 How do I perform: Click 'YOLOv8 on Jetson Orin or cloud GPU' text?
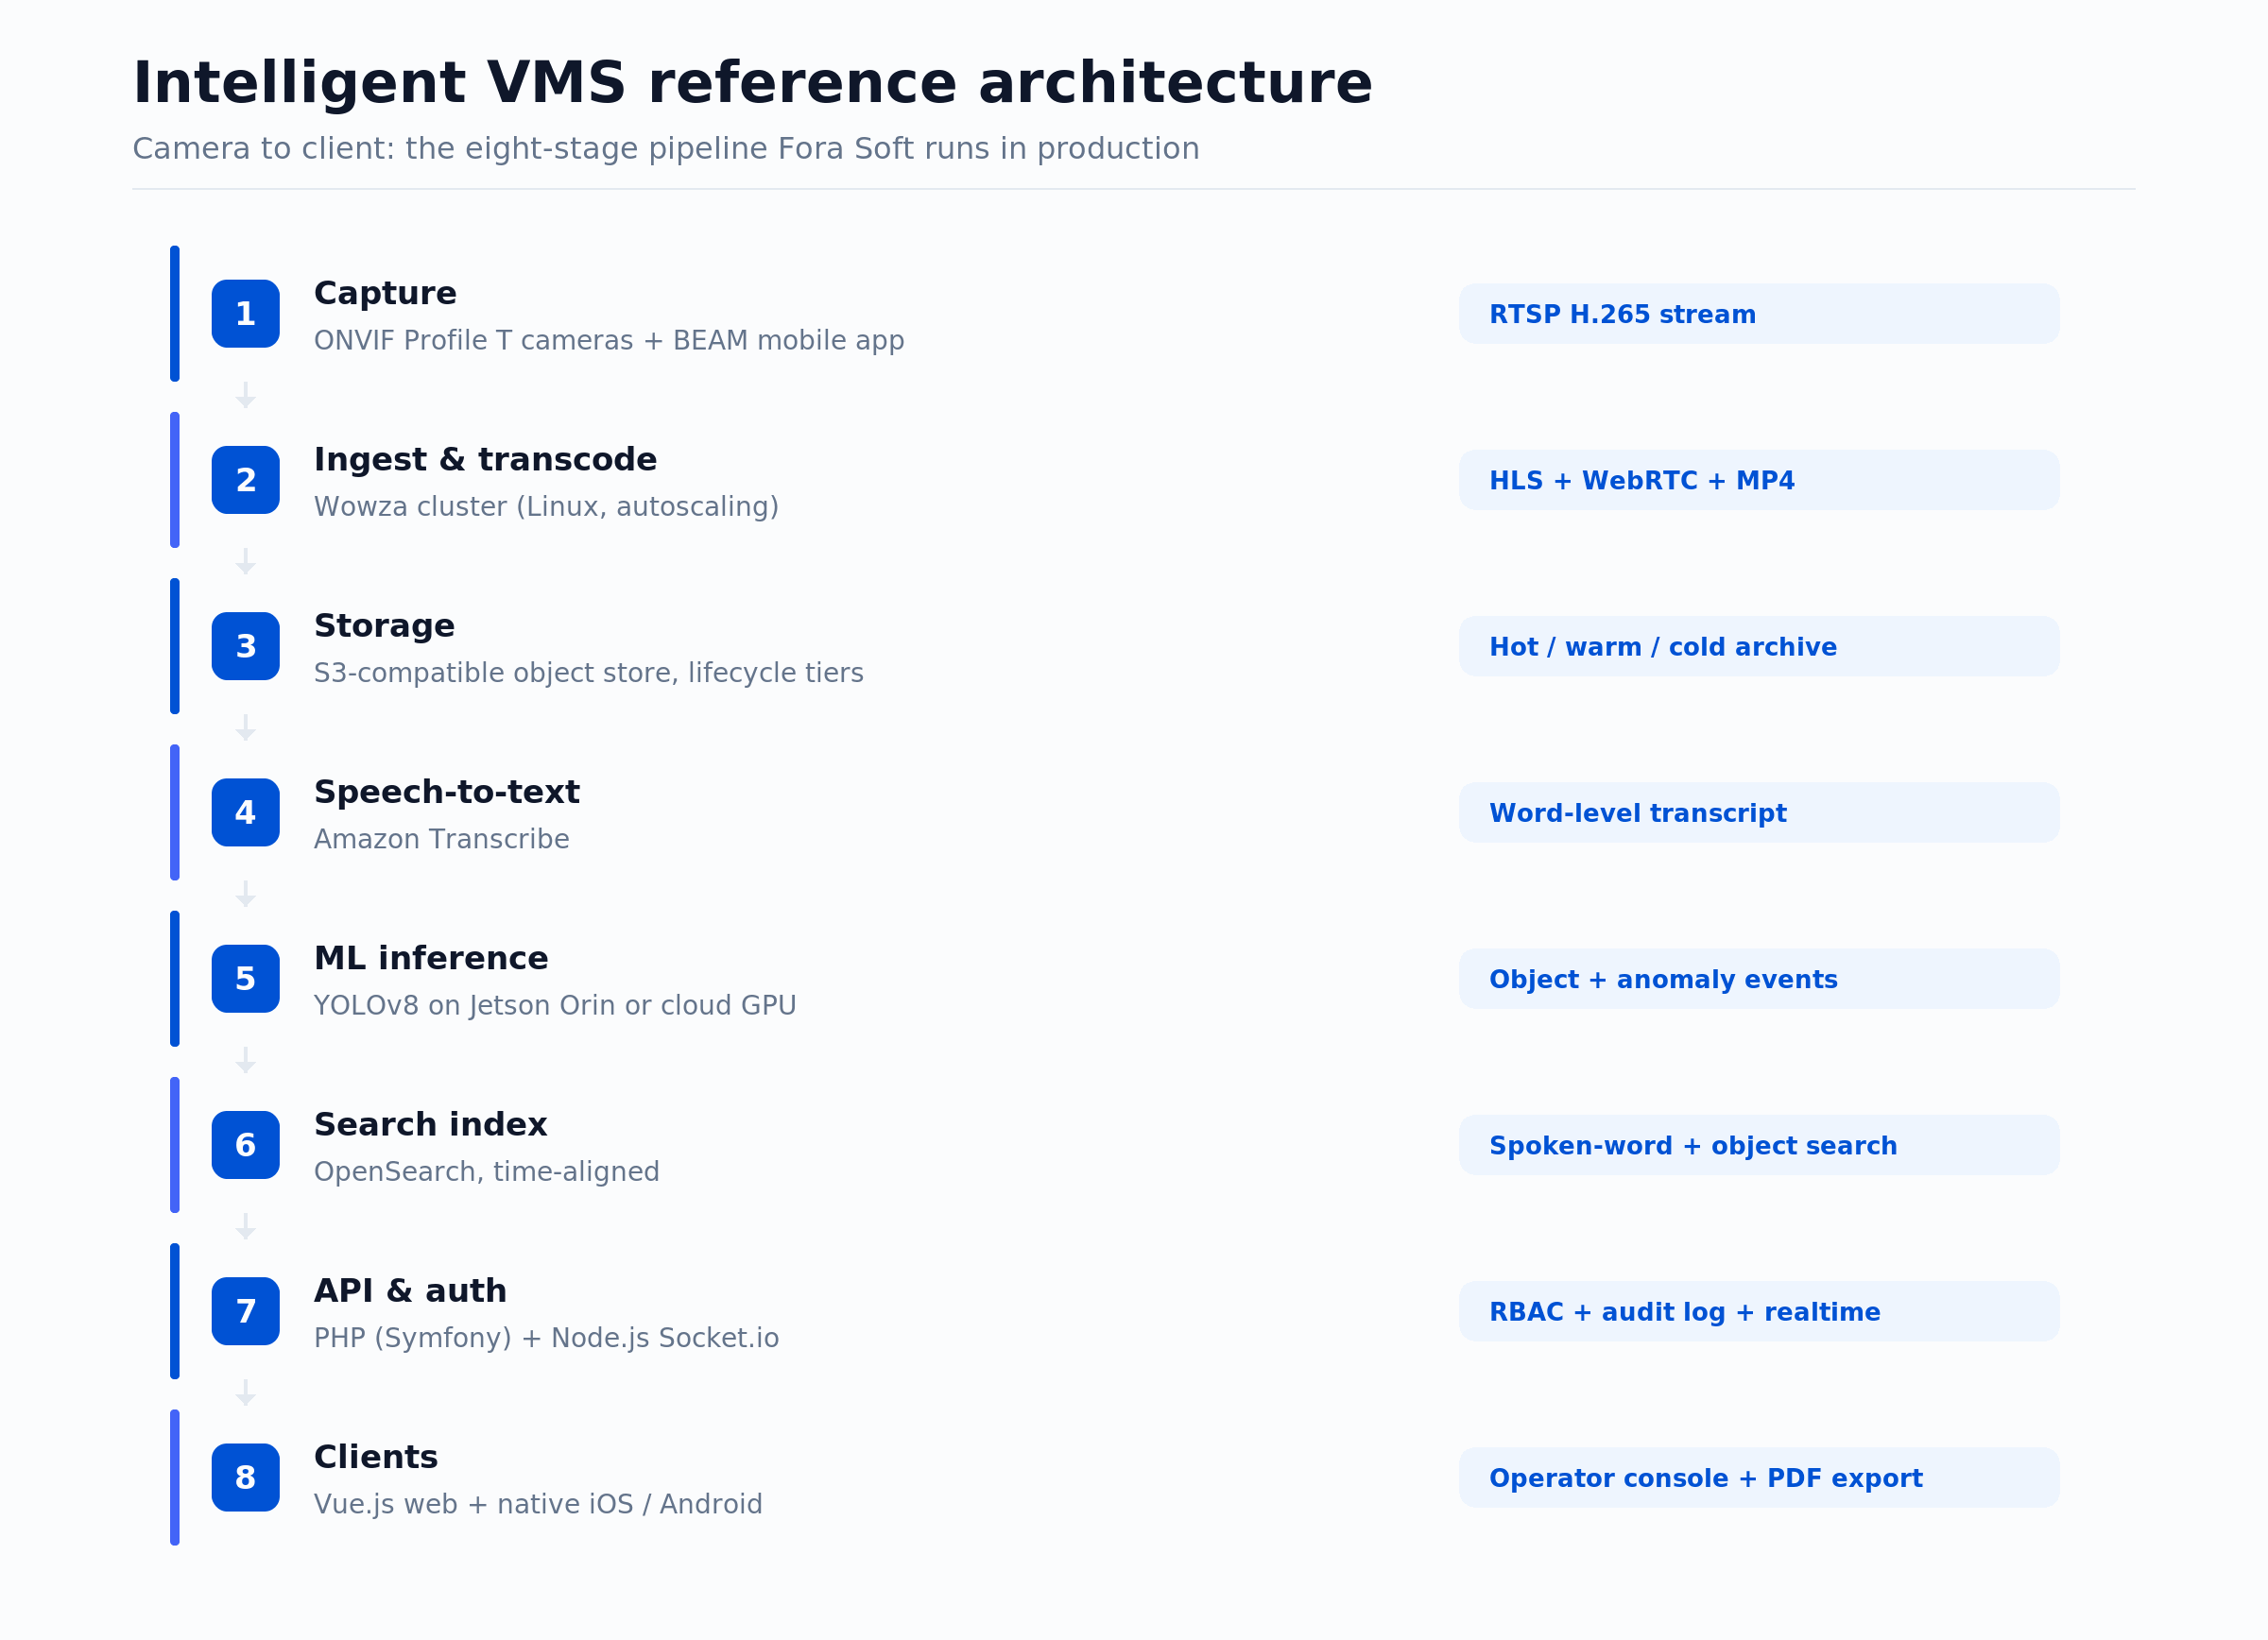click(555, 1005)
